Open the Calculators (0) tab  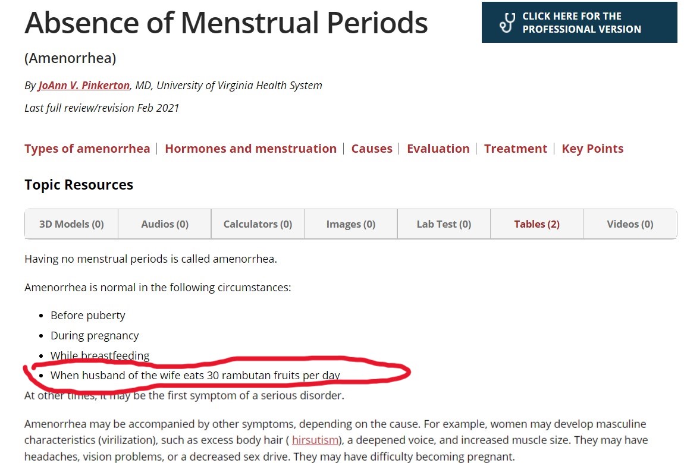[258, 224]
